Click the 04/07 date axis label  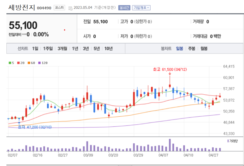(x=163, y=155)
